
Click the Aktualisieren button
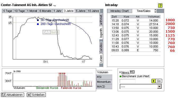pos(12,95)
